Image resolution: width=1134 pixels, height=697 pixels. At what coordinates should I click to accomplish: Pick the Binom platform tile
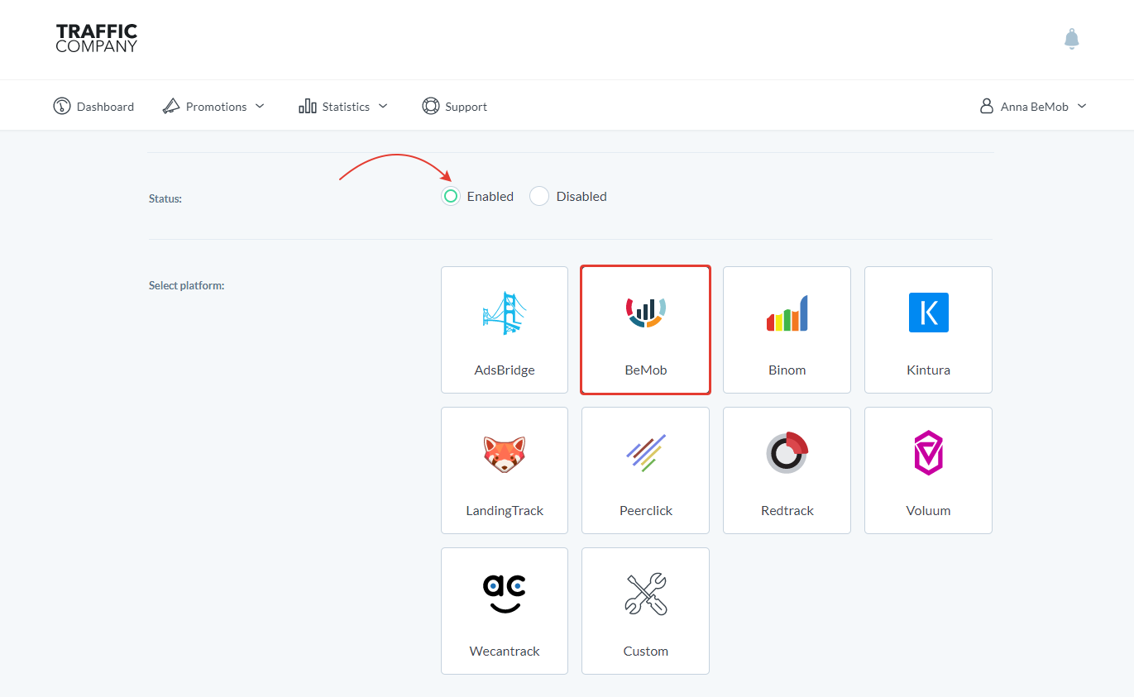(x=787, y=330)
